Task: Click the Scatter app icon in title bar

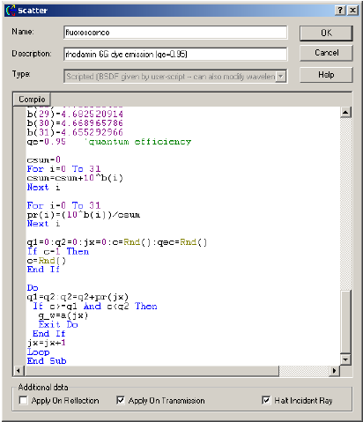Action: tap(11, 11)
